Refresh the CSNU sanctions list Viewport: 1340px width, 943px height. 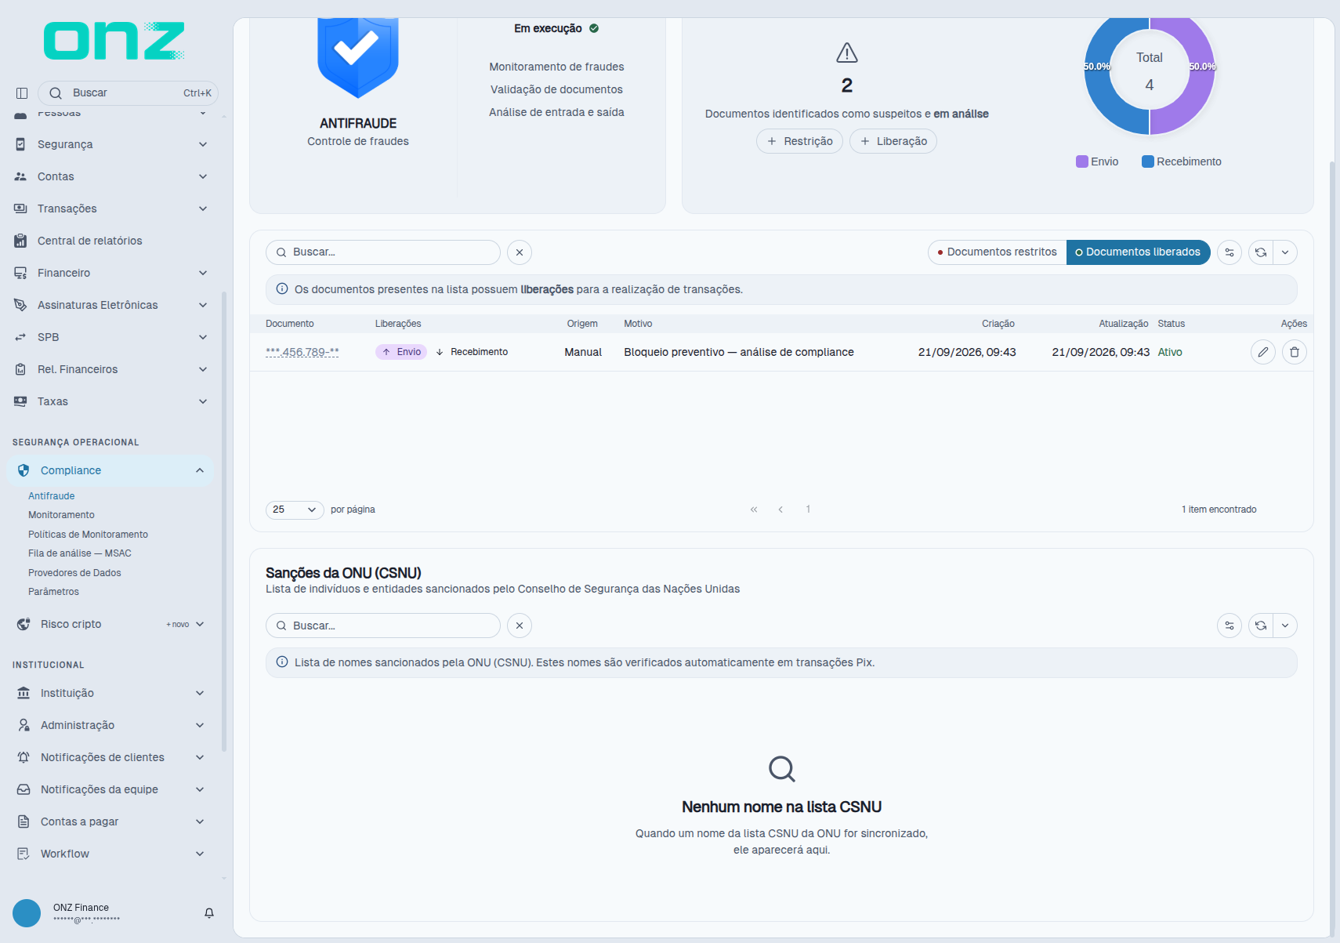pyautogui.click(x=1261, y=626)
